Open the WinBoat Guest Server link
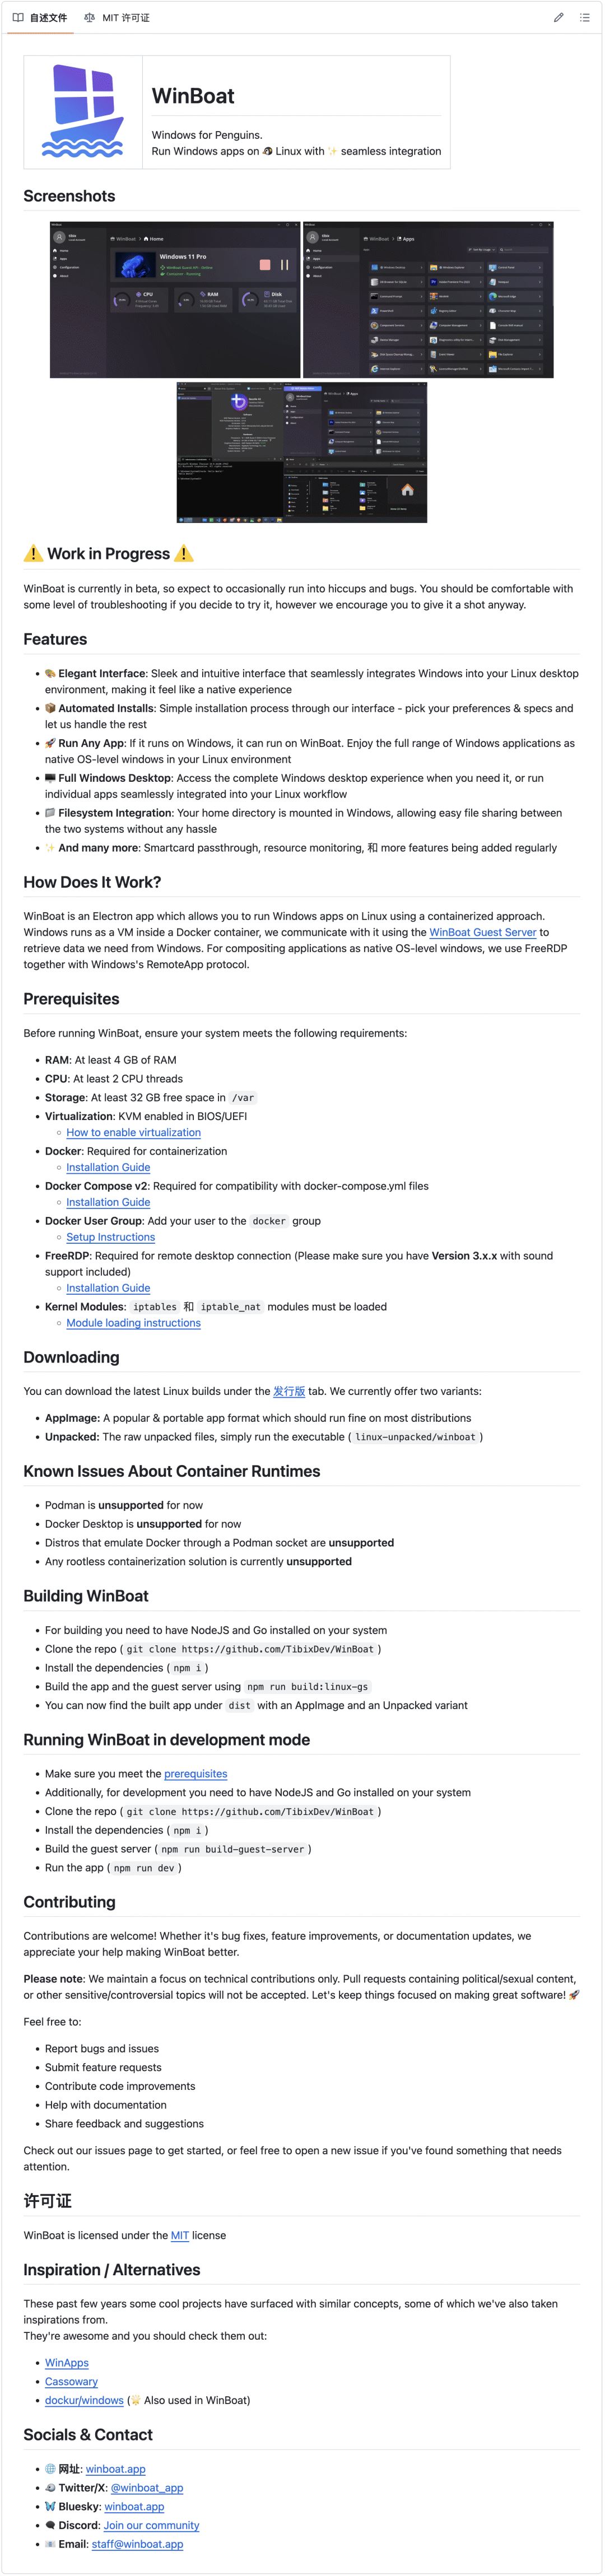 click(483, 932)
